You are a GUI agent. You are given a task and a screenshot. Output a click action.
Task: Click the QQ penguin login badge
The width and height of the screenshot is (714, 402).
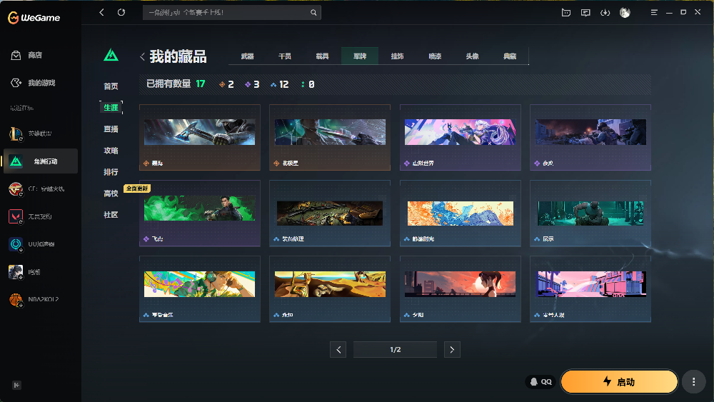pos(540,381)
